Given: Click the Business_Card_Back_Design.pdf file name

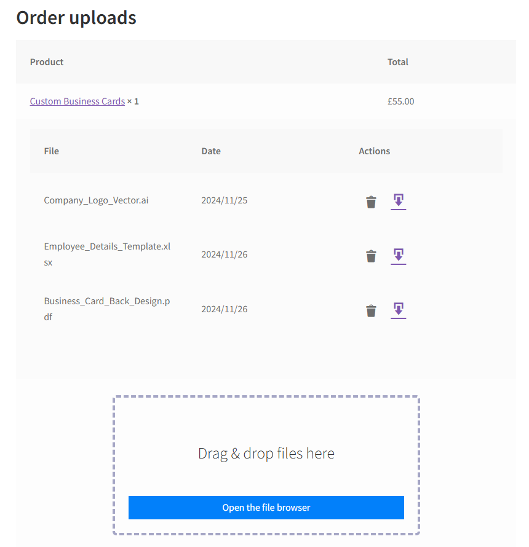Looking at the screenshot, I should coord(107,309).
